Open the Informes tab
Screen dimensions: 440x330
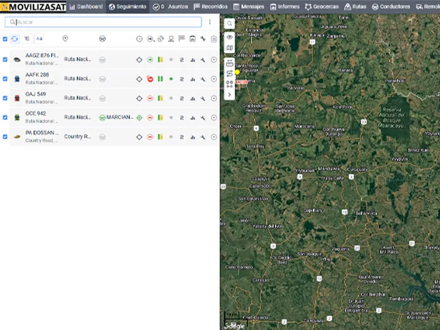pos(284,7)
